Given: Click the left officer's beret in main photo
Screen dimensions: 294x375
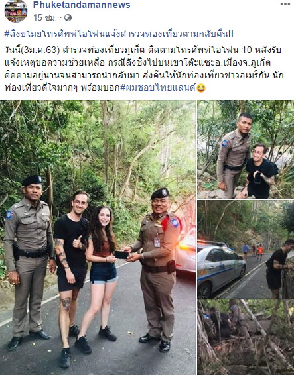Looking at the screenshot, I should pos(33,180).
